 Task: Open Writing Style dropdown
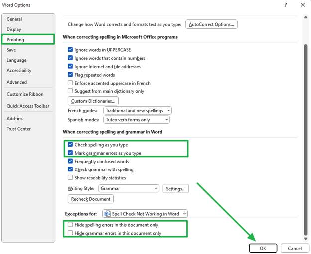click(129, 188)
